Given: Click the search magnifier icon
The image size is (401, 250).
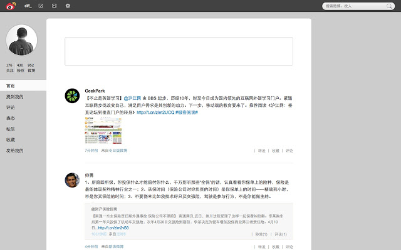Looking at the screenshot, I should pos(389,6).
